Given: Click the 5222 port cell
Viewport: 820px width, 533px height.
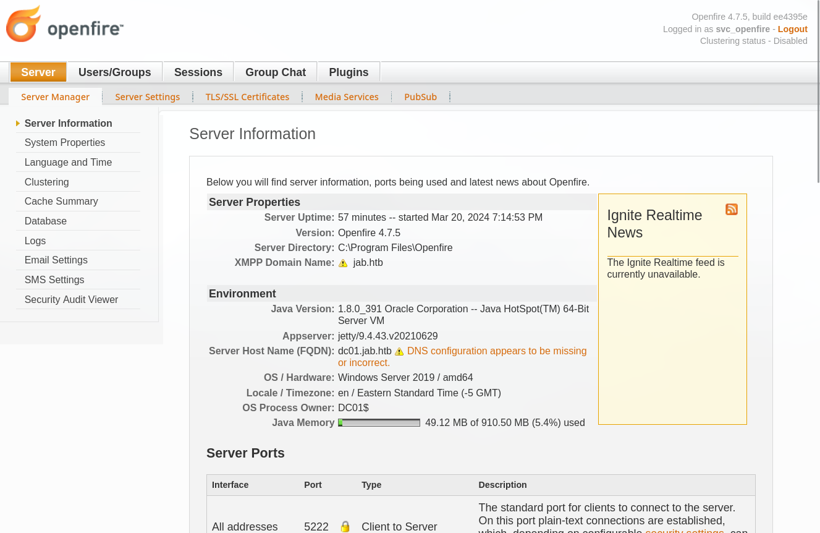Looking at the screenshot, I should 316,527.
